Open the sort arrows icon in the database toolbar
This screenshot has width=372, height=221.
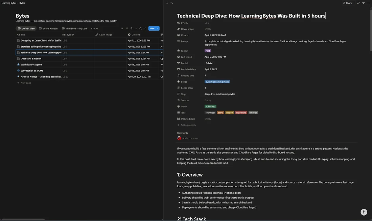(127, 28)
